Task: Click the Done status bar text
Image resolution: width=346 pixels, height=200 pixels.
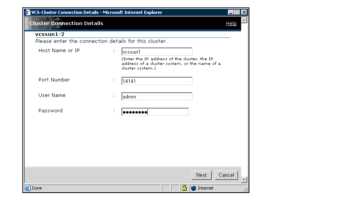Action: pyautogui.click(x=37, y=188)
